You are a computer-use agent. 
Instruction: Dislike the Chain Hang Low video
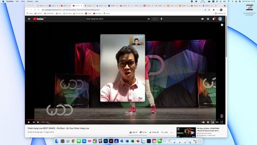(x=143, y=133)
